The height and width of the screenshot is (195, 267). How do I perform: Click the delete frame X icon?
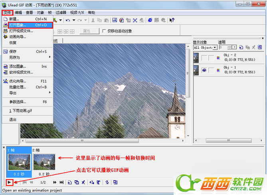click(x=83, y=182)
